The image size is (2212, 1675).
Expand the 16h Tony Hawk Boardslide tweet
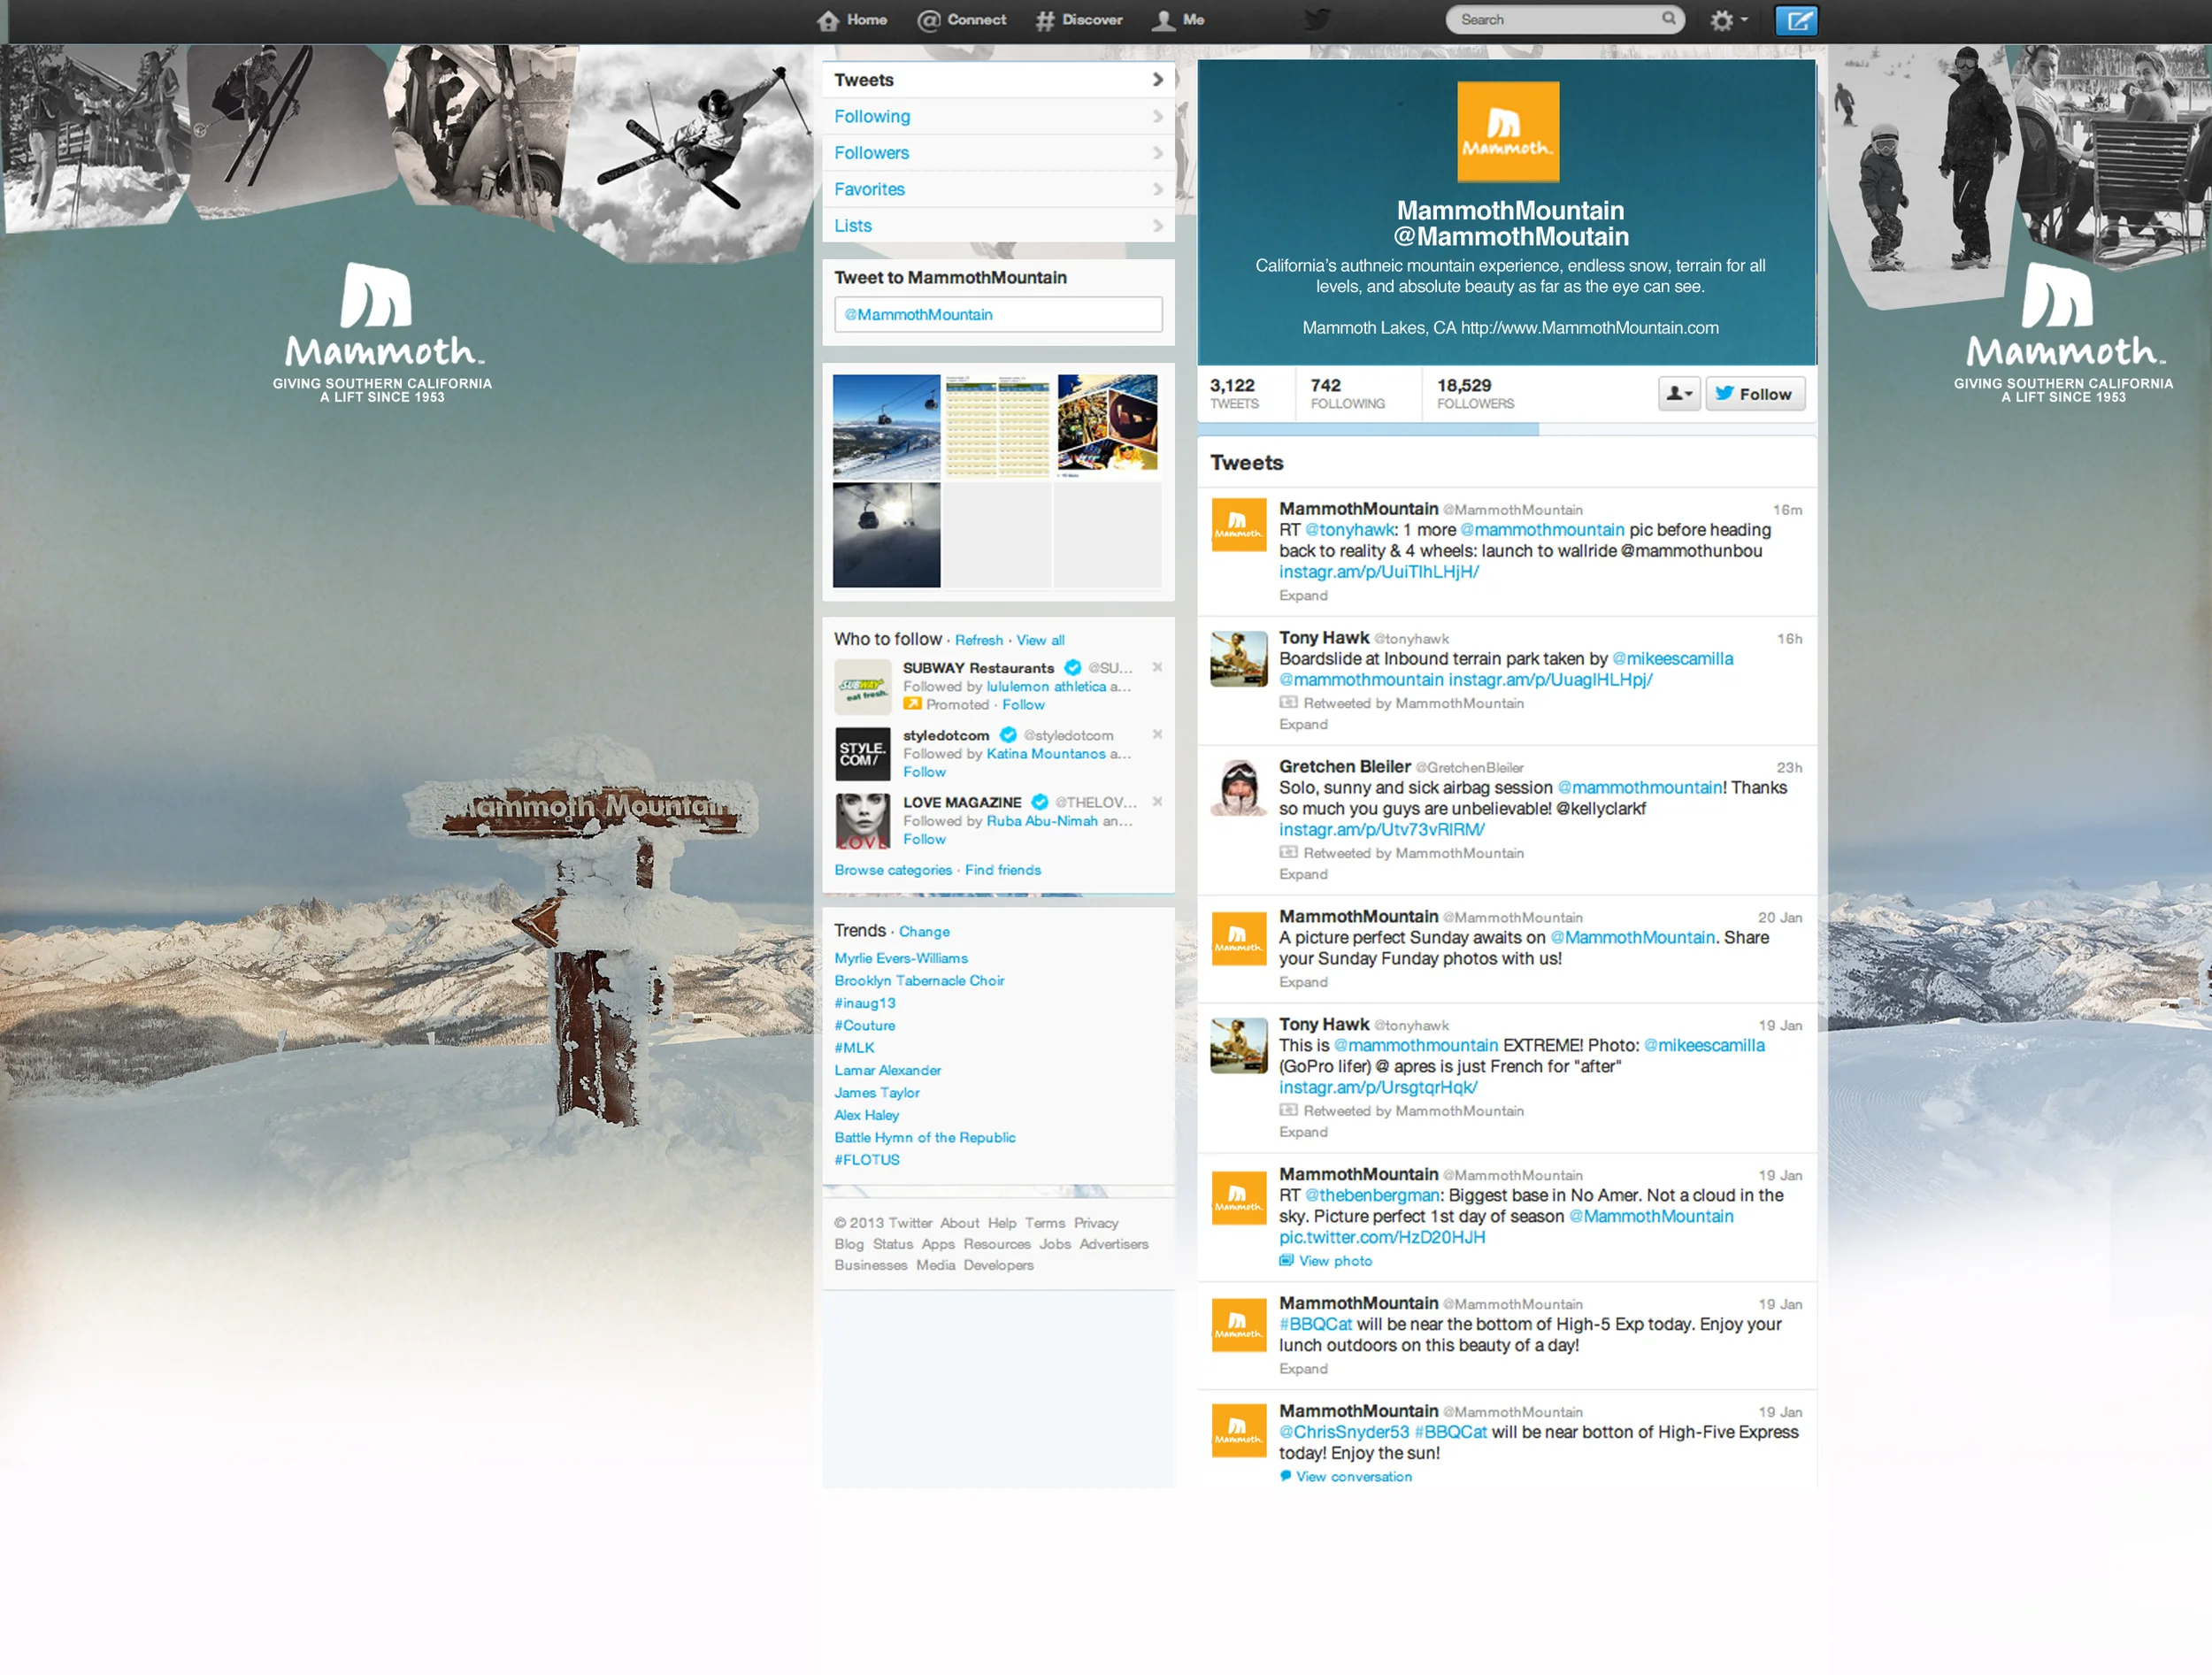1303,725
